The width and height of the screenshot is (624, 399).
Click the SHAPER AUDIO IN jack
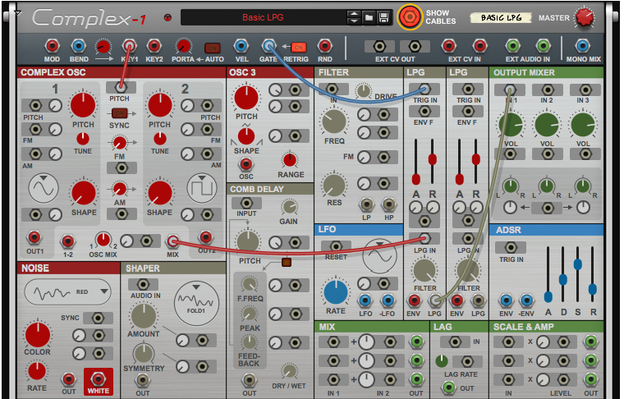pos(143,284)
